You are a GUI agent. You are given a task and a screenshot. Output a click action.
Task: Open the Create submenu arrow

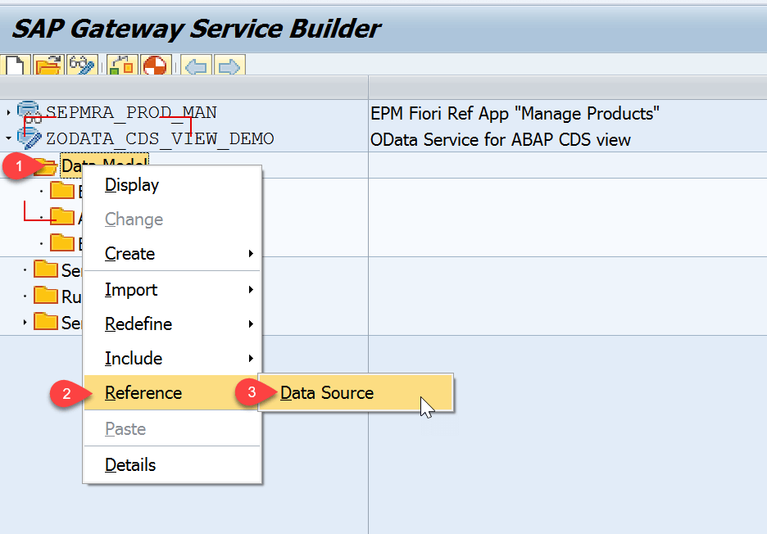[251, 253]
